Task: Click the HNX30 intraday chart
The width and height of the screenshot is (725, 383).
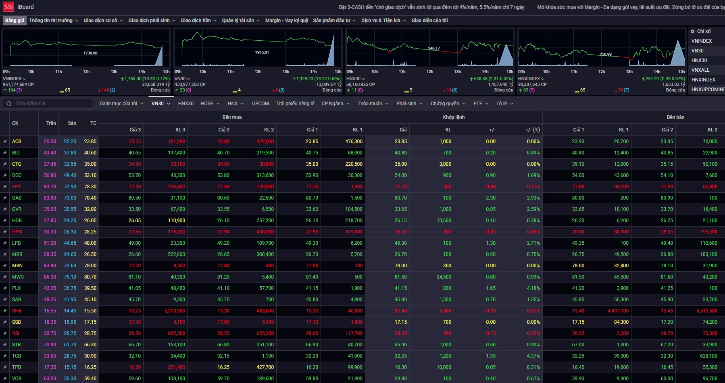Action: point(429,48)
